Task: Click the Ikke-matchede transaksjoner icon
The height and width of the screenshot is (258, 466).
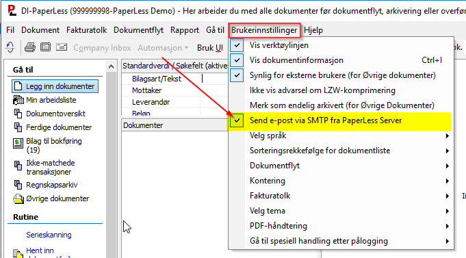Action: [18, 165]
